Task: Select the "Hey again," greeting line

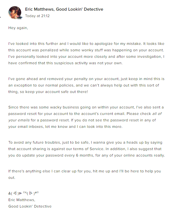Action: [18, 28]
